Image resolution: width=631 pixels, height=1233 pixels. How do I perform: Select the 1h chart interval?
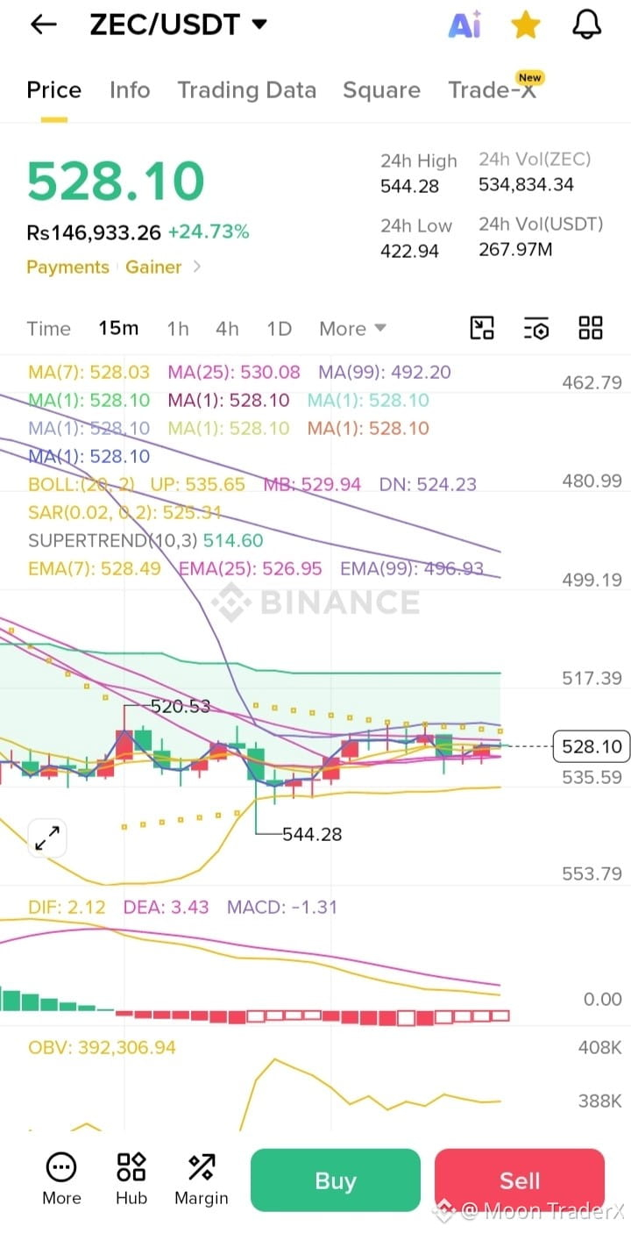coord(178,329)
